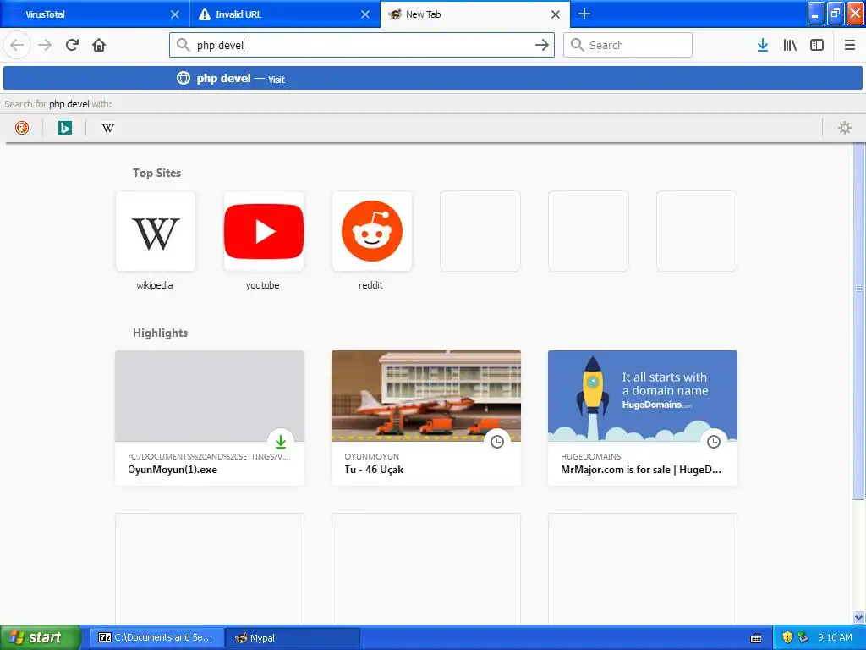Click the OYUNMOYUN source label
This screenshot has width=866, height=650.
coord(372,456)
